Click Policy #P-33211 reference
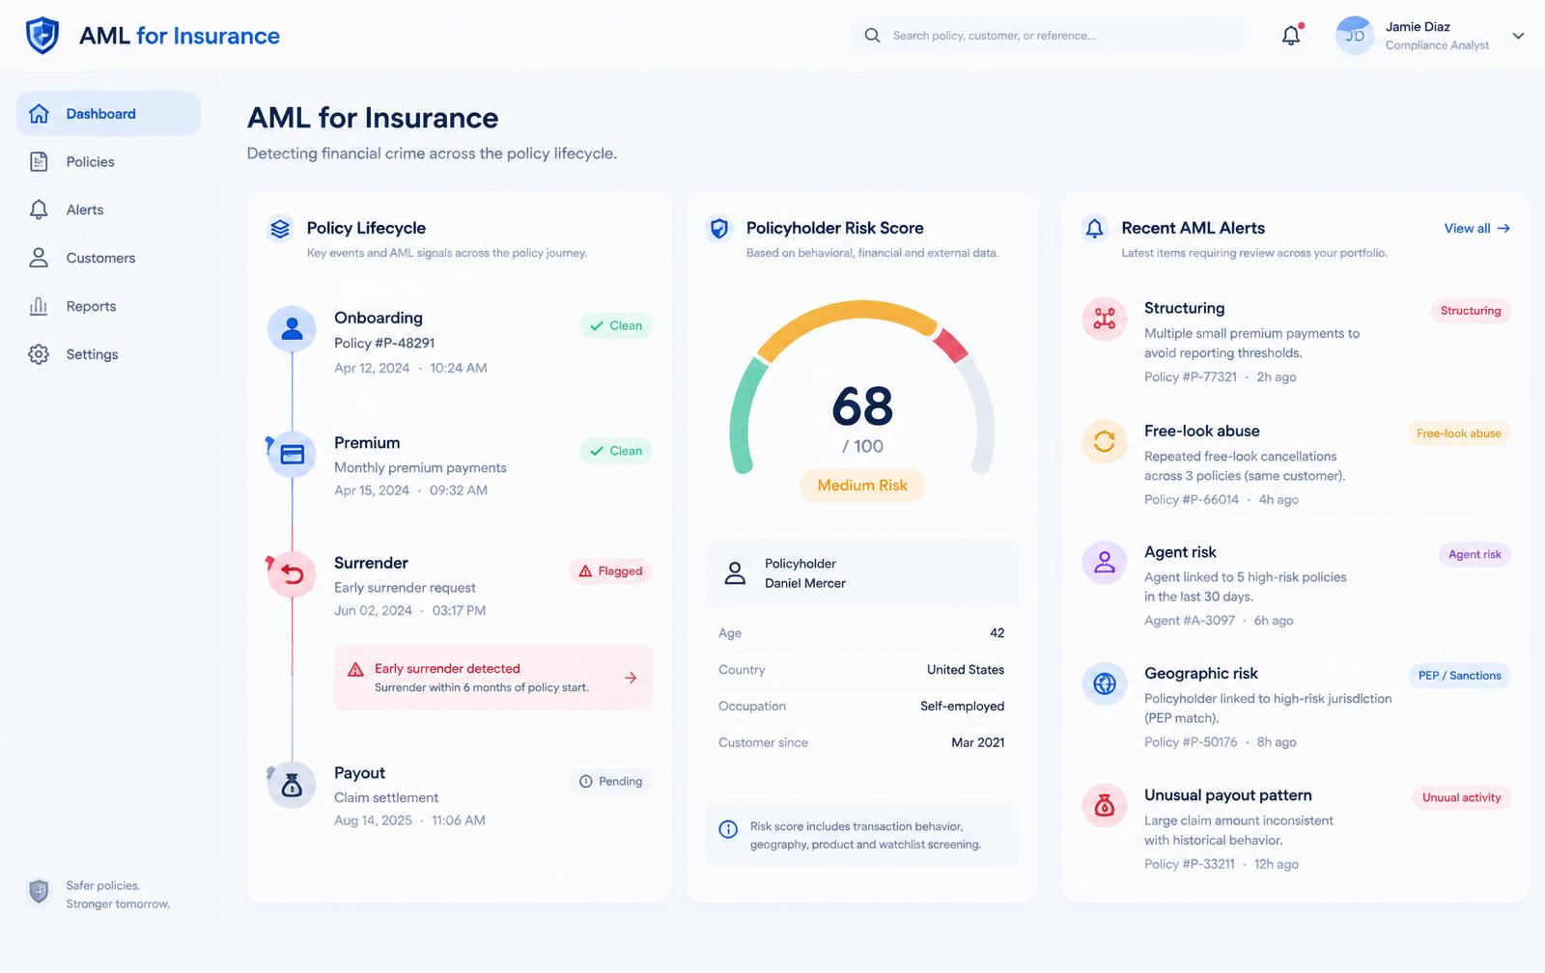 click(x=1190, y=865)
